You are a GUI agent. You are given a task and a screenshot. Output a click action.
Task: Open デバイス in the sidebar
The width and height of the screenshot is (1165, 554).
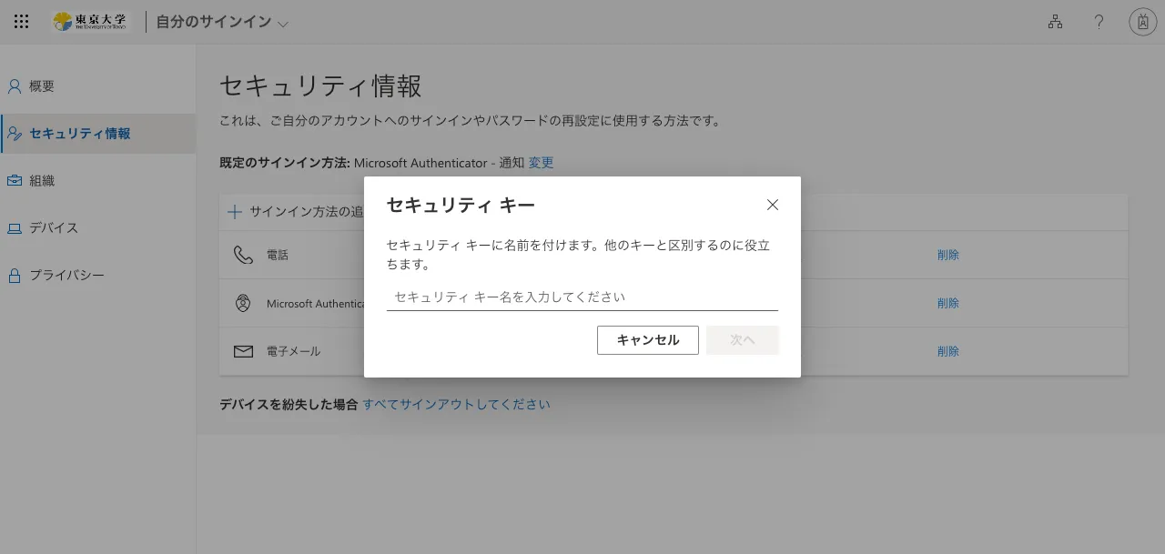point(53,228)
